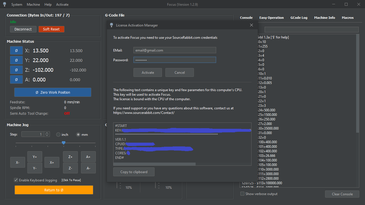
Task: Click the Clear Console button
Action: [342, 194]
